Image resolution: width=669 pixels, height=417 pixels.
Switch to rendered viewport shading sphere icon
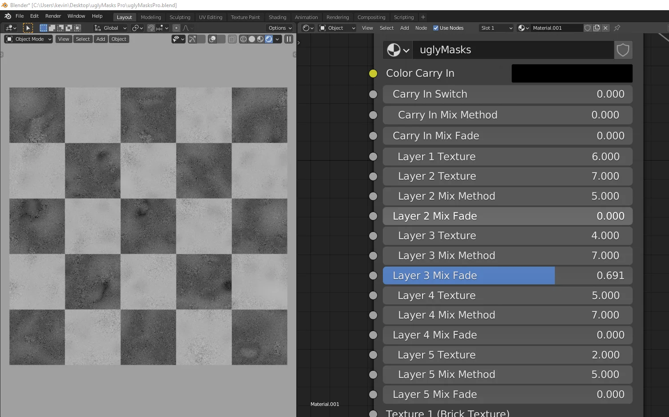269,39
